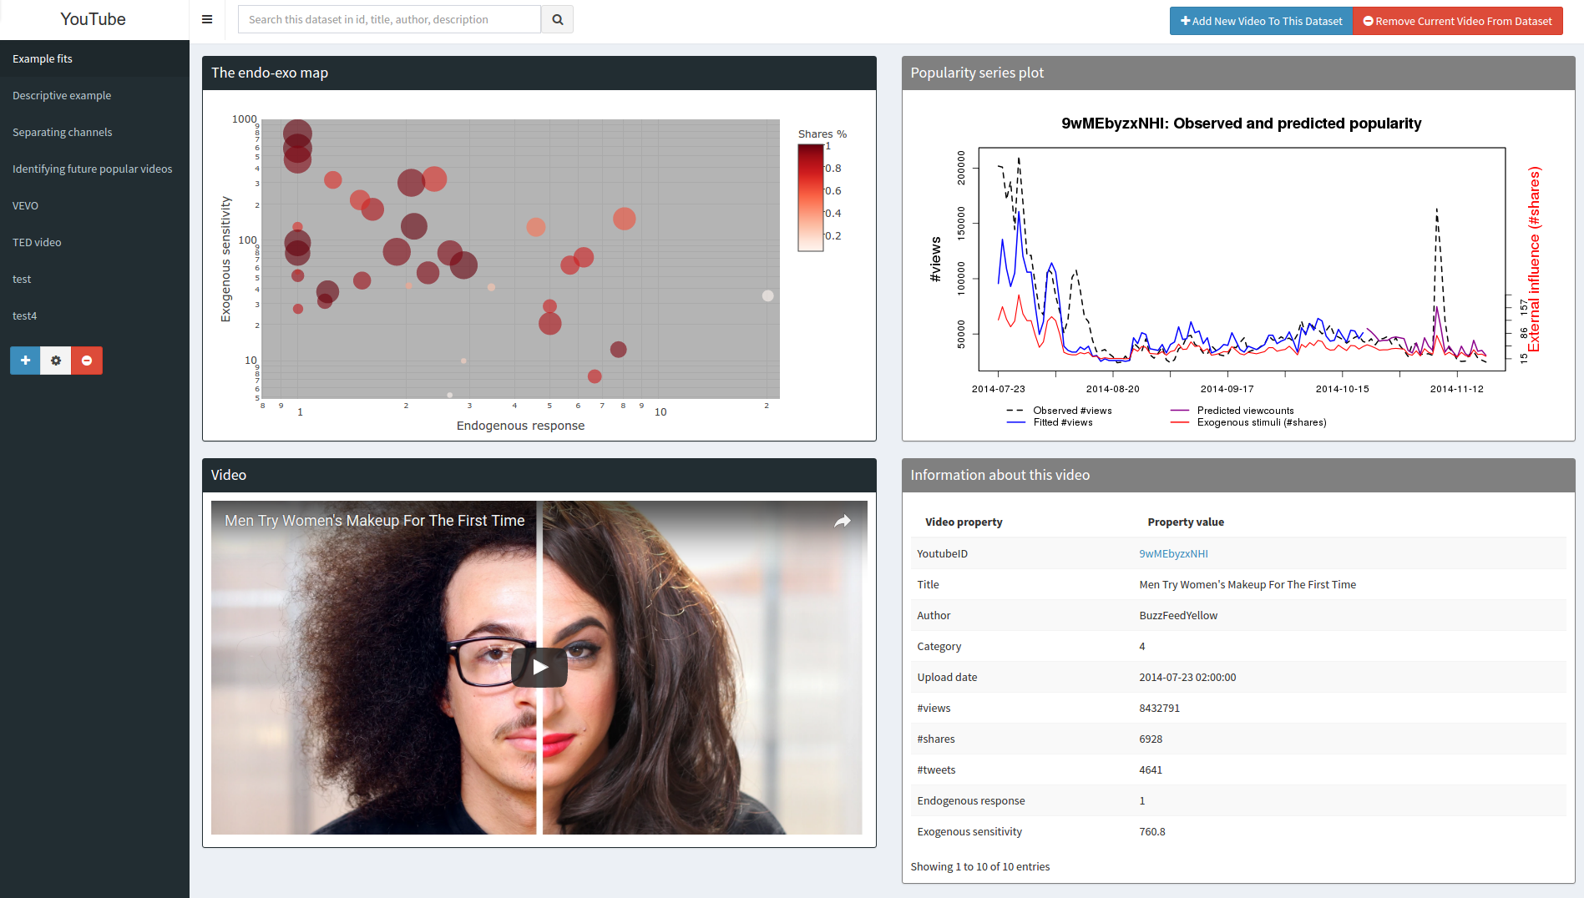Open the Descriptive example dataset
Image resolution: width=1584 pixels, height=898 pixels.
tap(62, 95)
